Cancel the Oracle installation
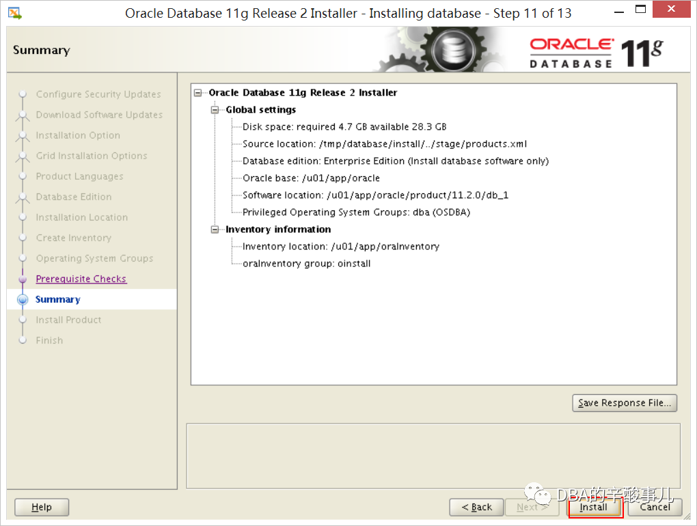This screenshot has height=526, width=697. 655,508
